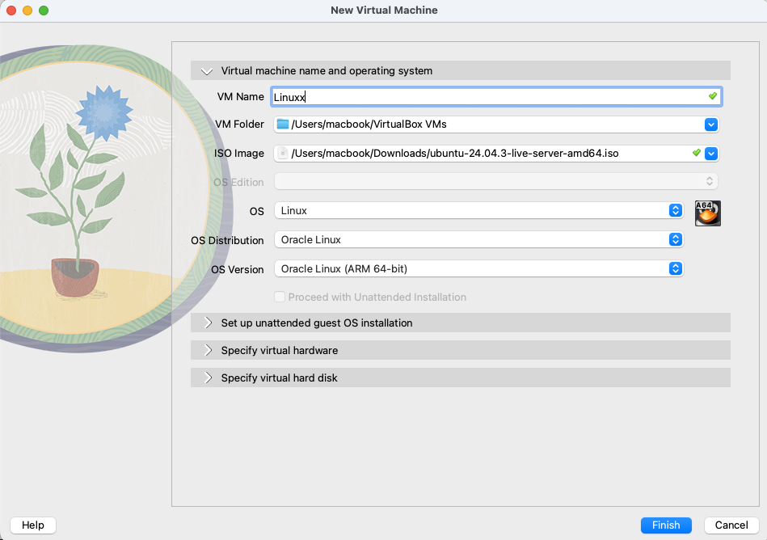Viewport: 767px width, 540px height.
Task: Click the VM Folder label
Action: point(240,124)
